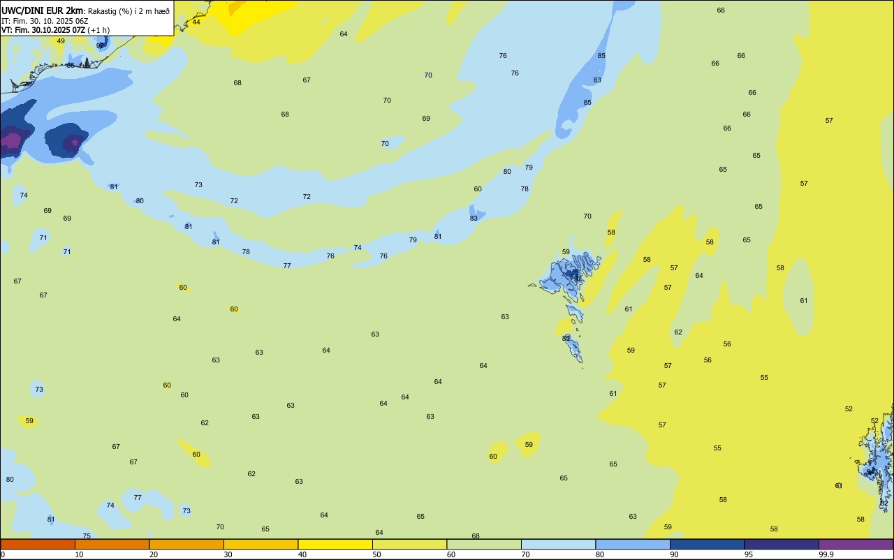The height and width of the screenshot is (560, 894).
Task: Click the '97' value over the Faroe Islands
Action: click(x=578, y=279)
